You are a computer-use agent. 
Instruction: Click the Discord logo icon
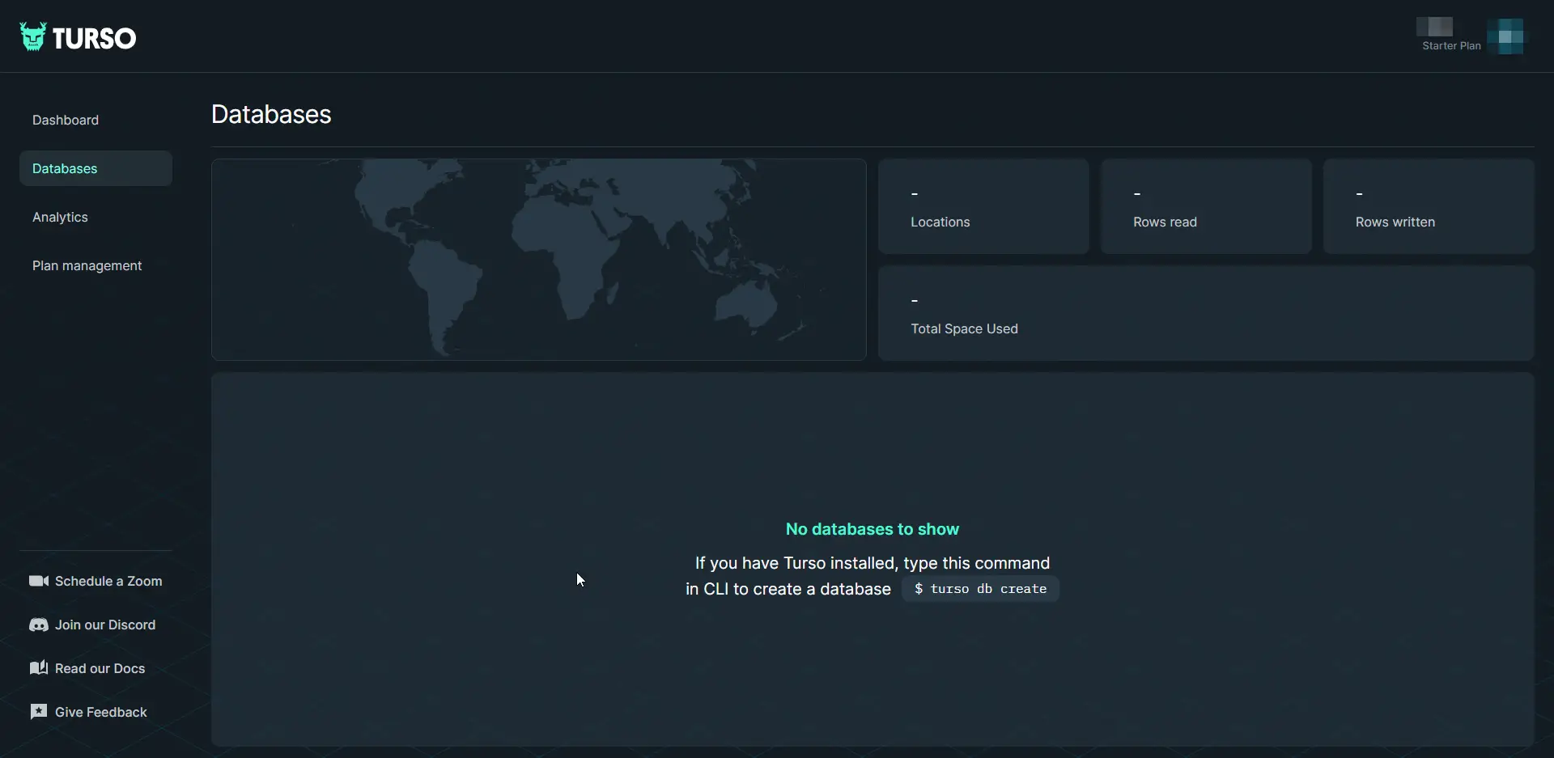click(x=39, y=625)
